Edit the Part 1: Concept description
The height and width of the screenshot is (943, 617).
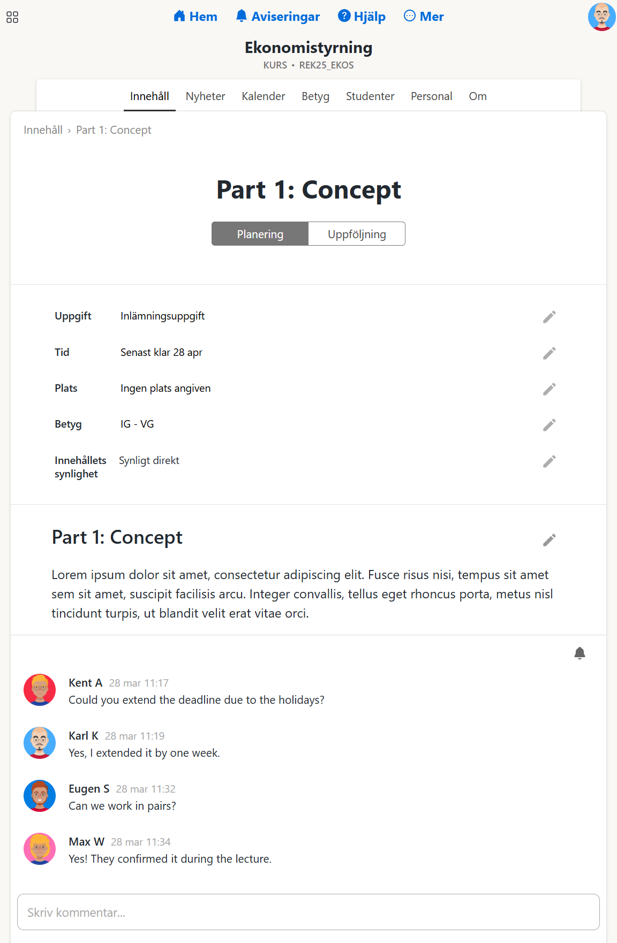pos(549,540)
